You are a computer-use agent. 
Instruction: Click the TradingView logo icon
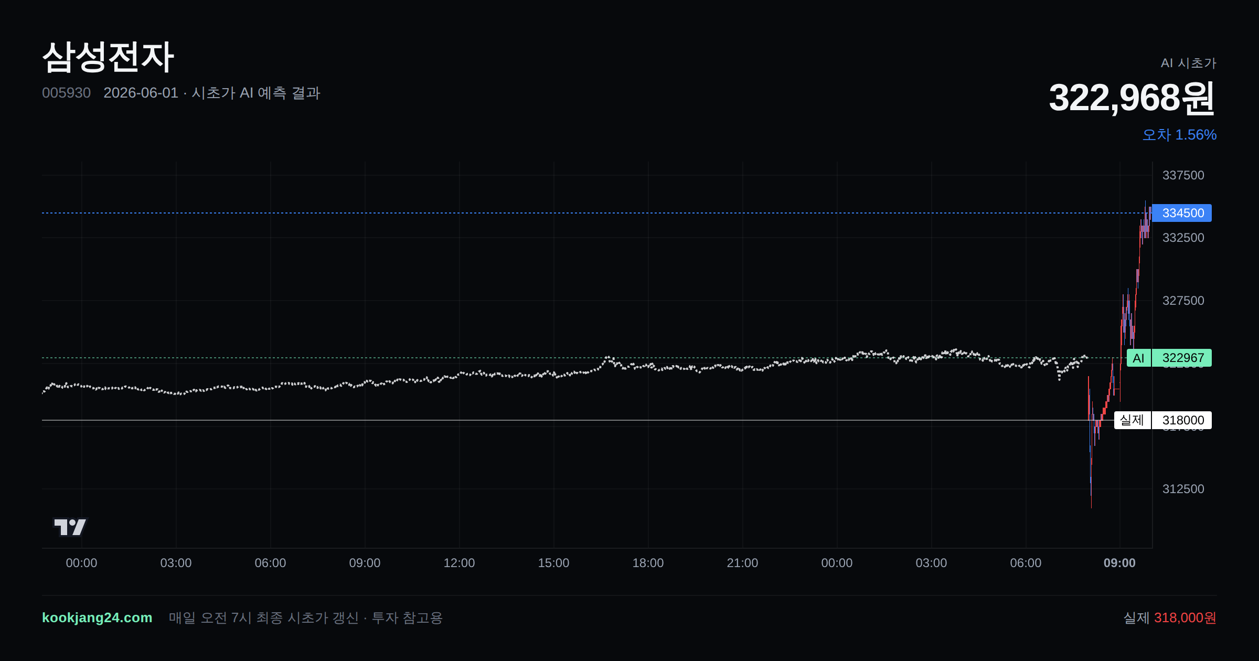click(70, 527)
